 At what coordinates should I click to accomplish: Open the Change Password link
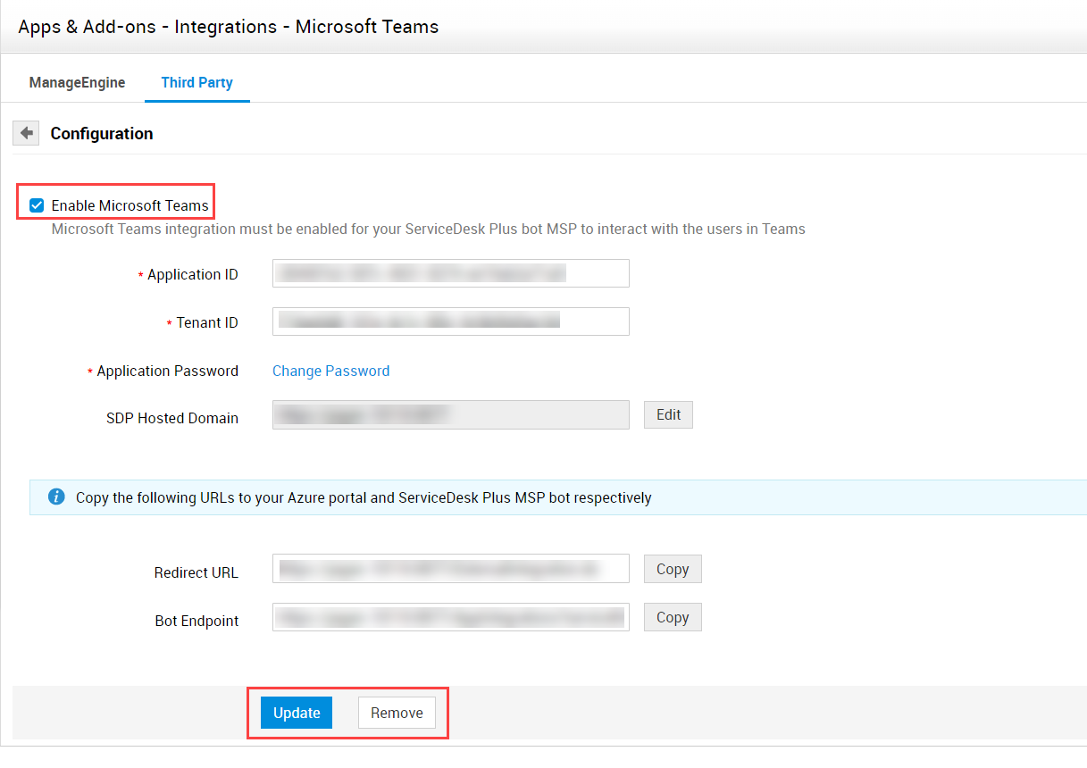click(330, 371)
